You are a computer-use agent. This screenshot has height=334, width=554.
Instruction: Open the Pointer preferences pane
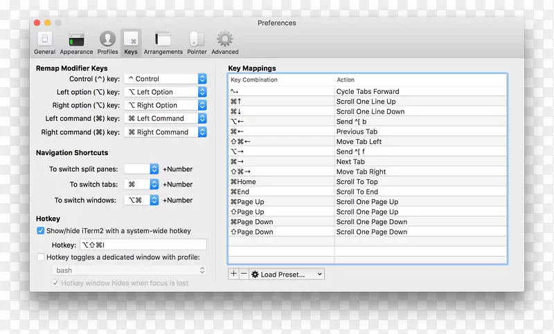click(197, 42)
